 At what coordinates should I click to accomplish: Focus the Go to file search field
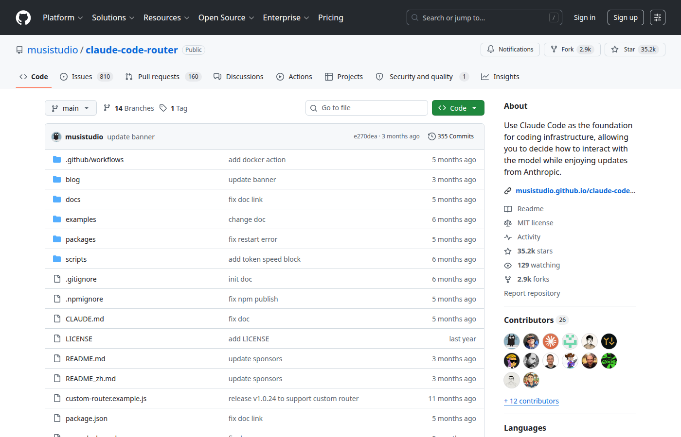(367, 108)
